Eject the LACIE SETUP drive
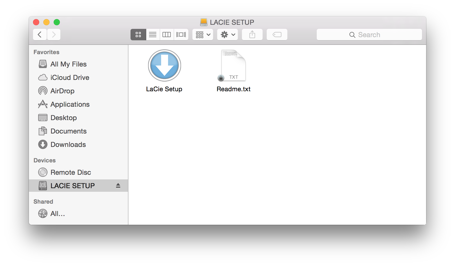455x266 pixels. coord(118,186)
